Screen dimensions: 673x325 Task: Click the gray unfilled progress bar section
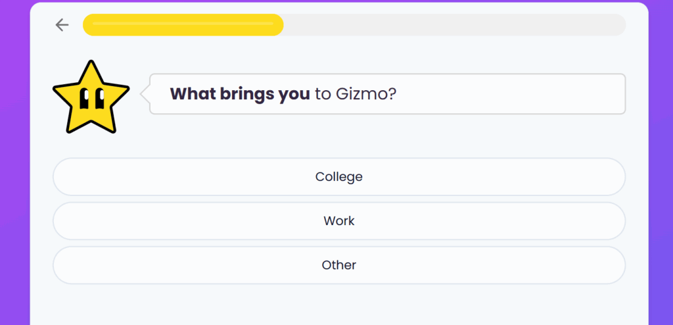coord(453,25)
